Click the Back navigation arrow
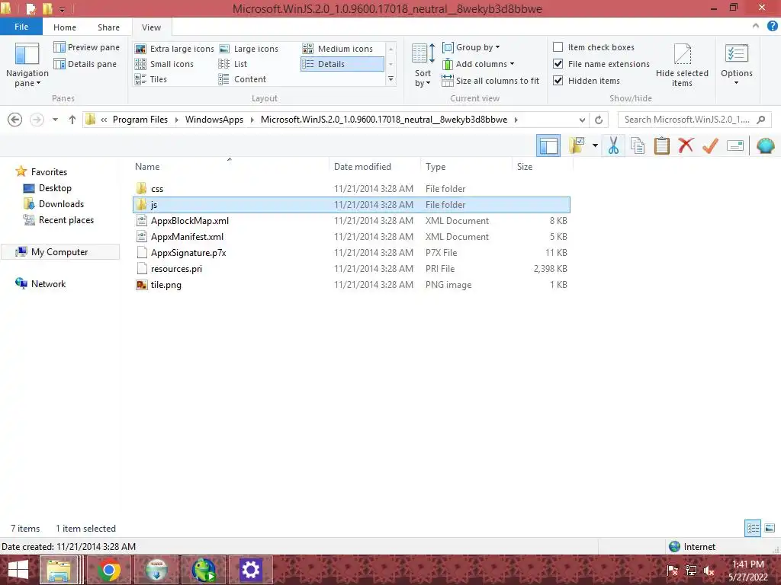 pyautogui.click(x=15, y=120)
